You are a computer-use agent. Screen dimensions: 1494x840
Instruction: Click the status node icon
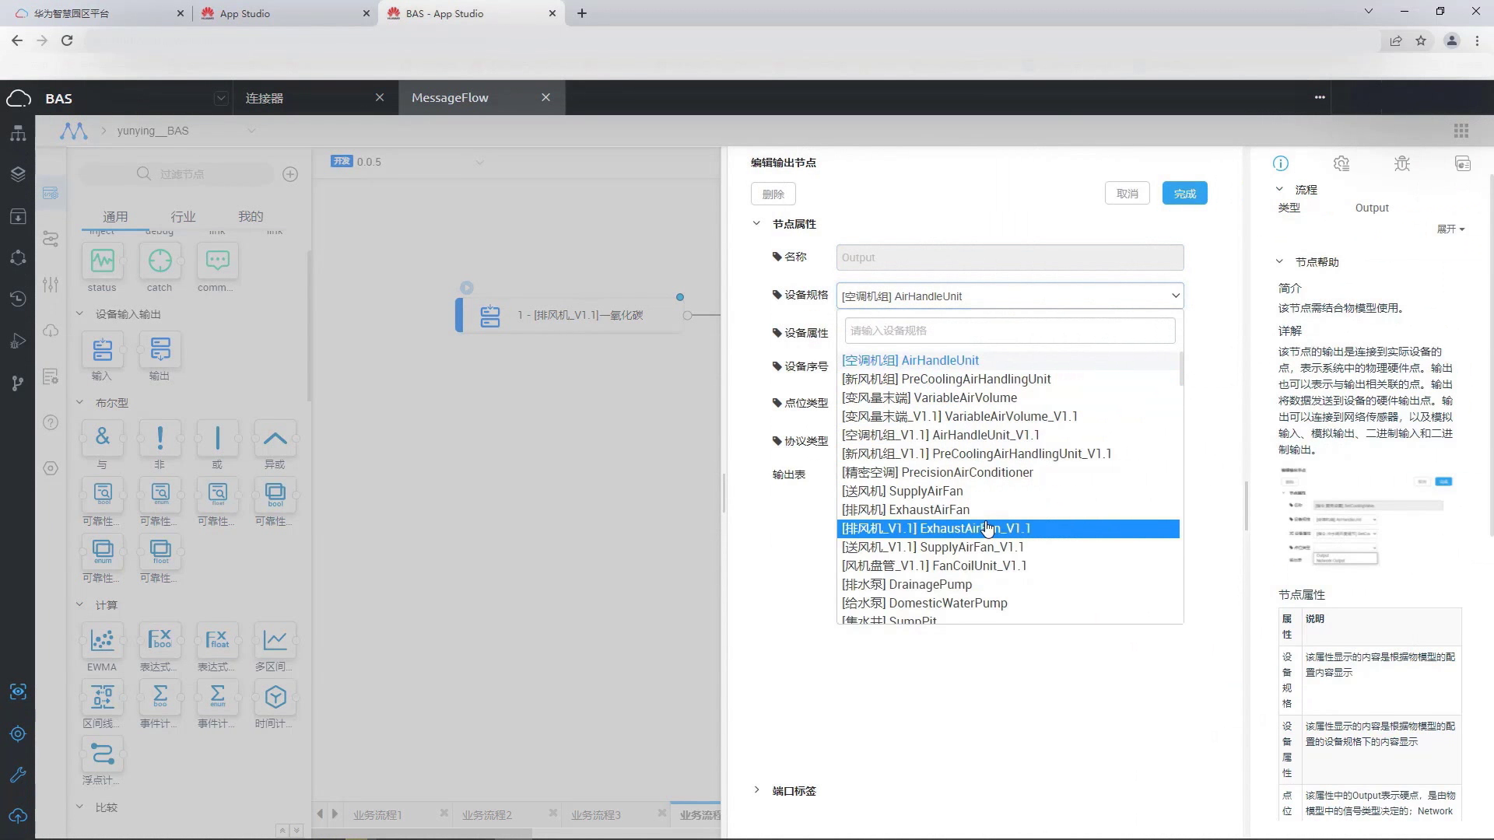[102, 261]
